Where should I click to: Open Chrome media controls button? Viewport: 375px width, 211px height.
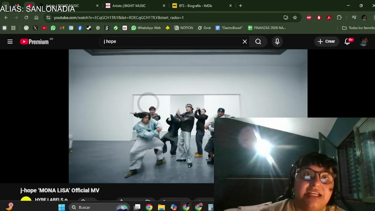point(354,18)
